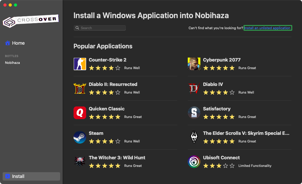Open The Witcher 3: Wild Hunt title
This screenshot has height=184, width=302.
pyautogui.click(x=117, y=158)
